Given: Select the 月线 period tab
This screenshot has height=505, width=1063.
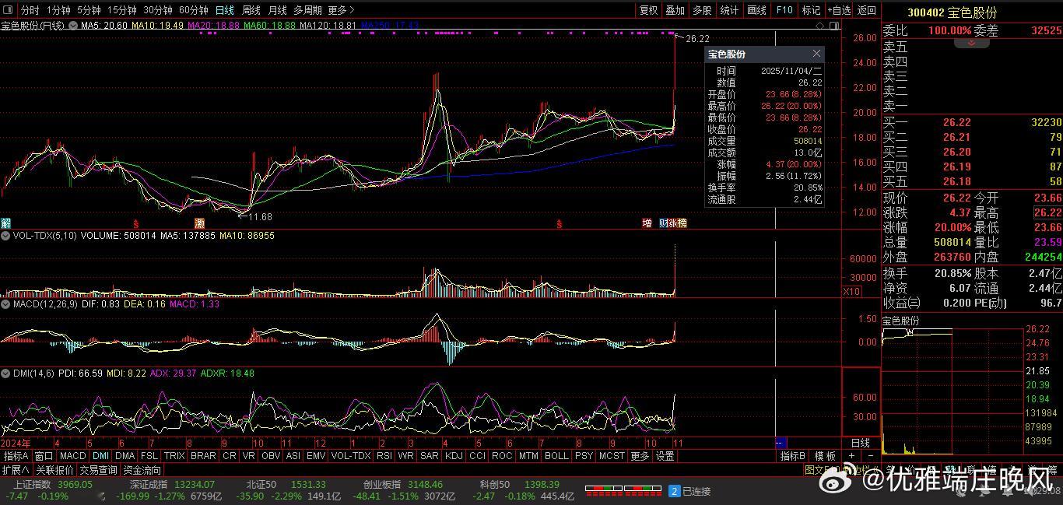Looking at the screenshot, I should pyautogui.click(x=278, y=10).
